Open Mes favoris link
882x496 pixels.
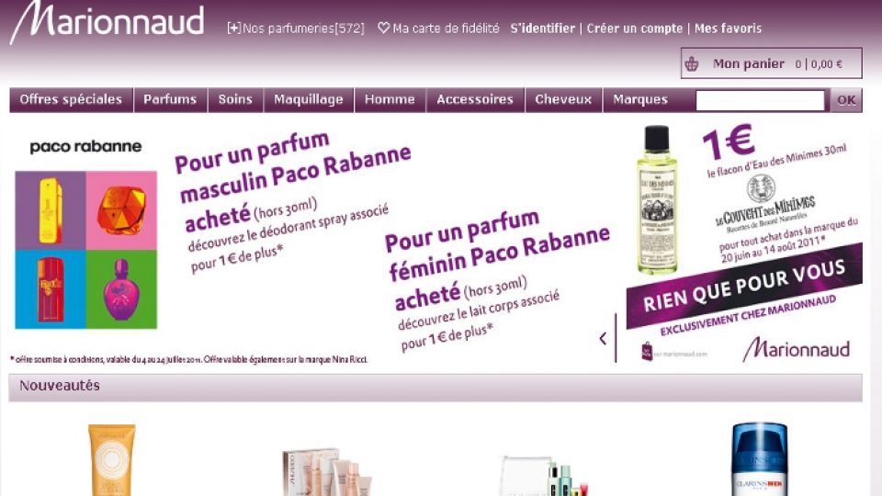[728, 28]
